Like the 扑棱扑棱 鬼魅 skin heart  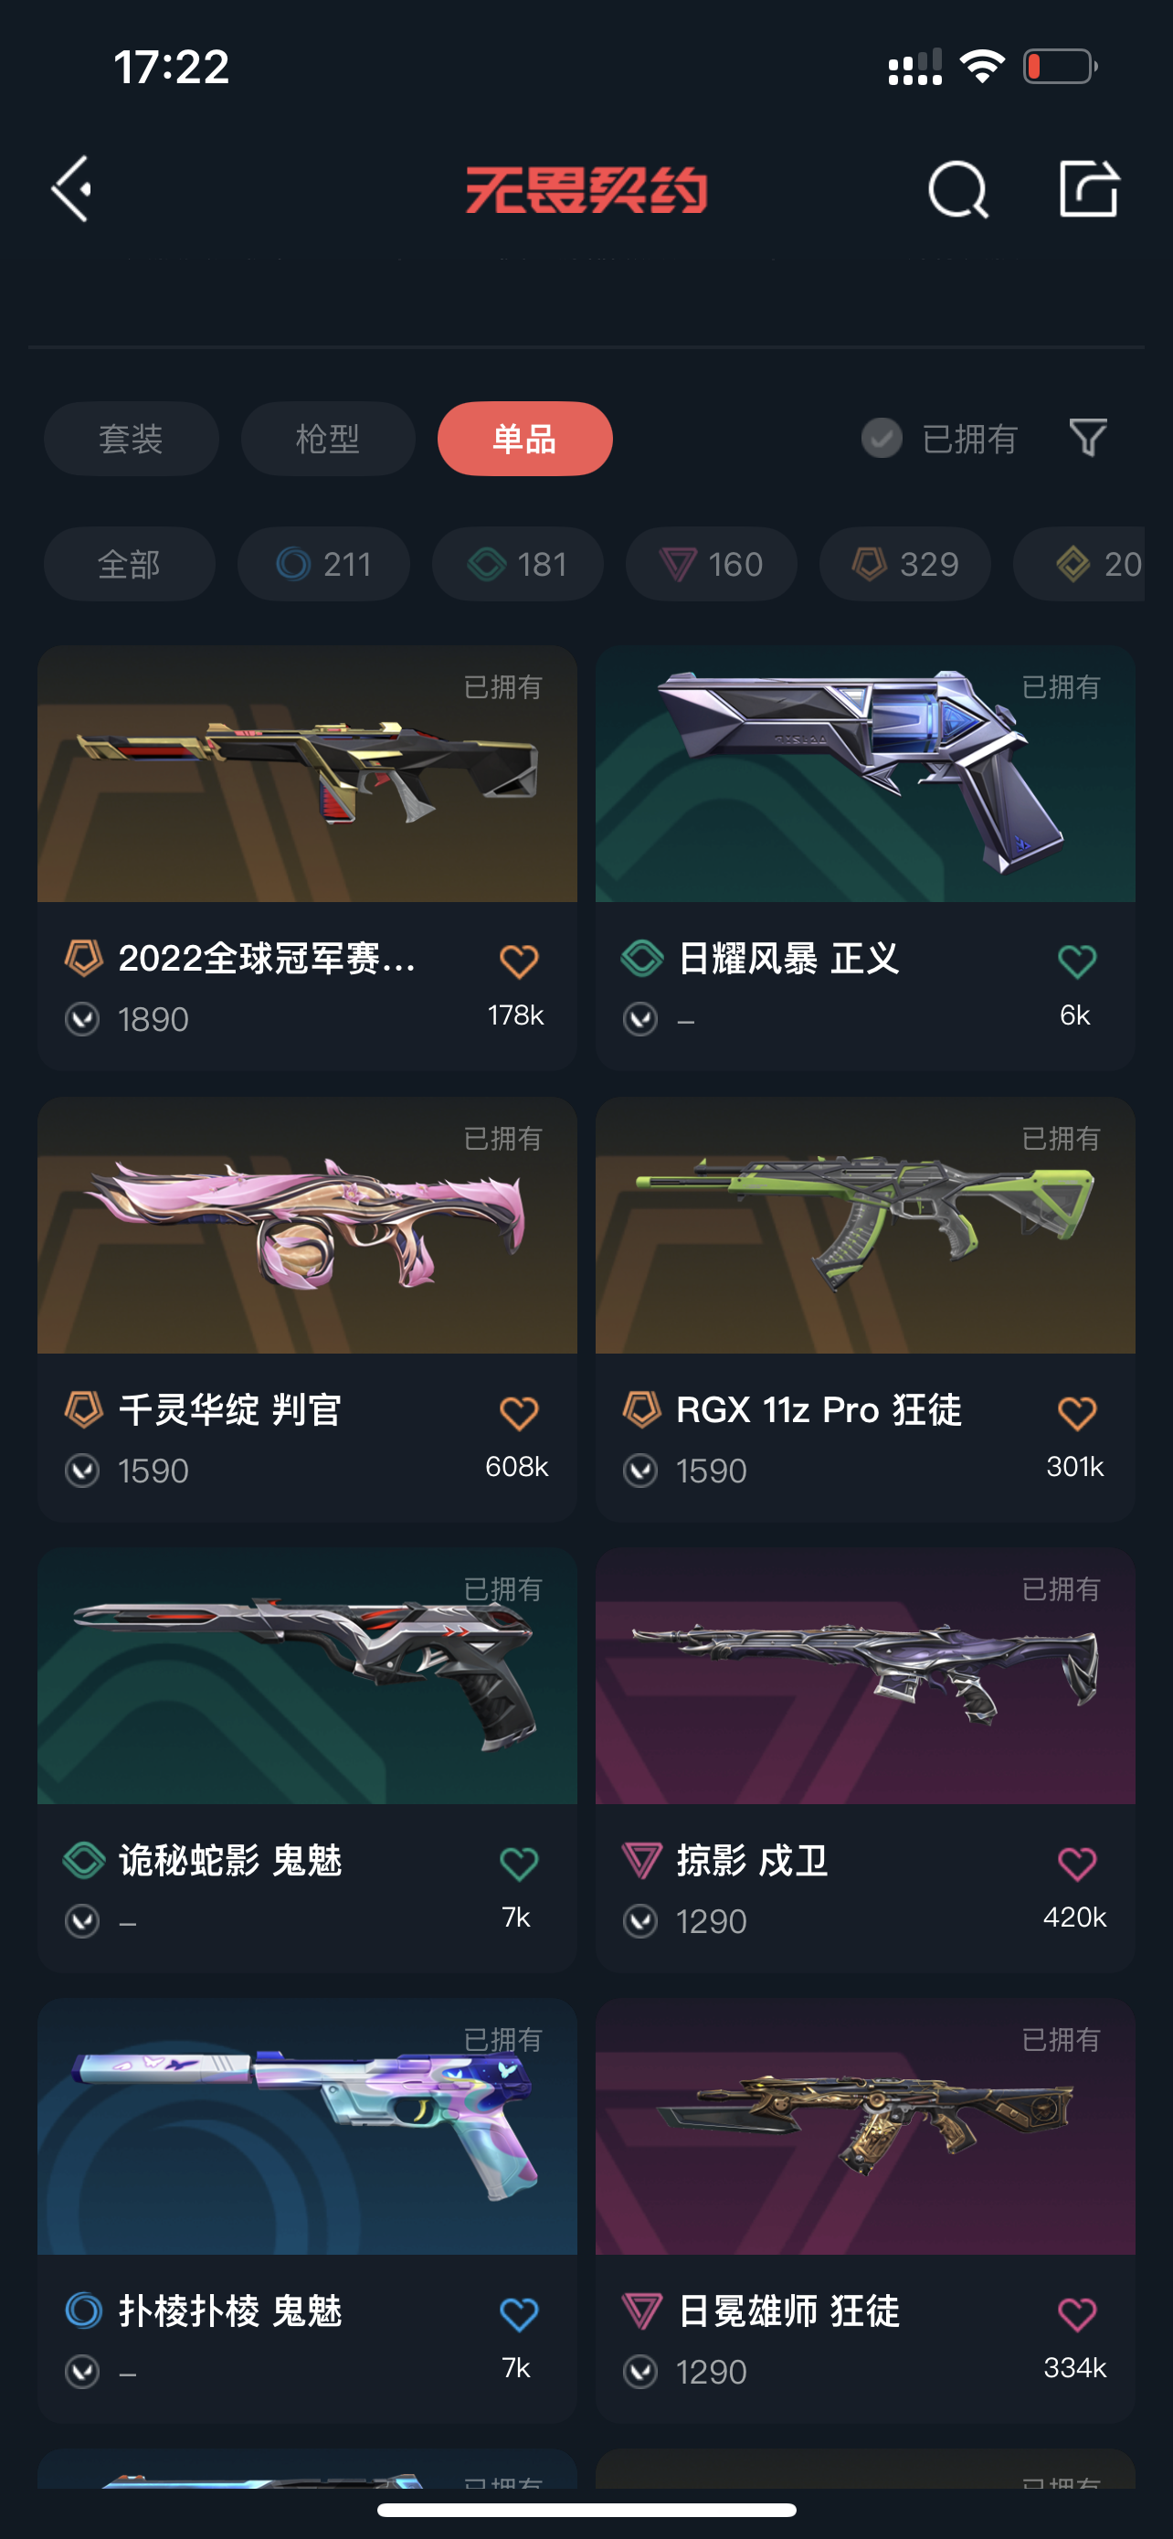point(518,2313)
